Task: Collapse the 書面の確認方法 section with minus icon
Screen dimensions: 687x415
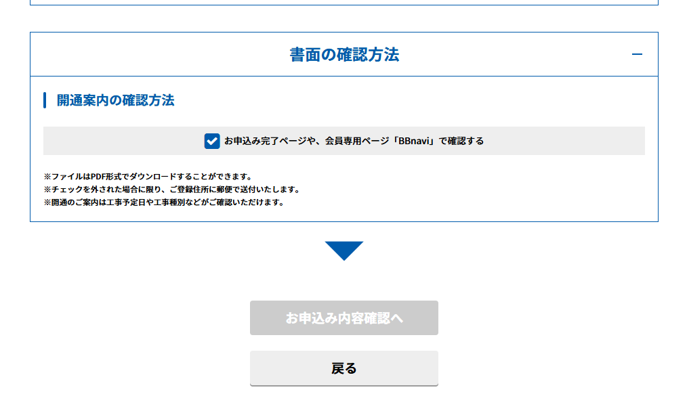Action: [x=636, y=54]
